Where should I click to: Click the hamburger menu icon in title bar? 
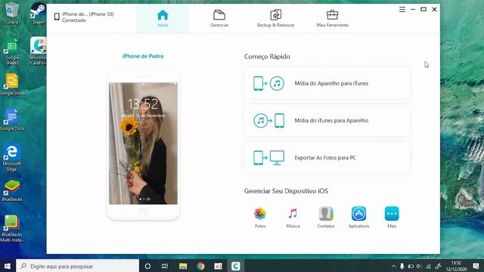[402, 10]
